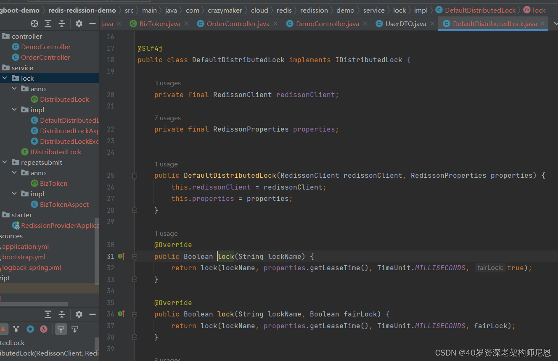Collapse impl folder under lock
Image resolution: width=558 pixels, height=361 pixels.
point(14,110)
